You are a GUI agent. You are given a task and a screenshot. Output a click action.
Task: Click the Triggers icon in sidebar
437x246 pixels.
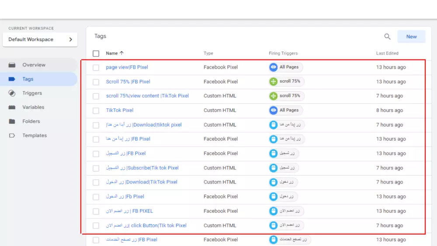point(12,93)
